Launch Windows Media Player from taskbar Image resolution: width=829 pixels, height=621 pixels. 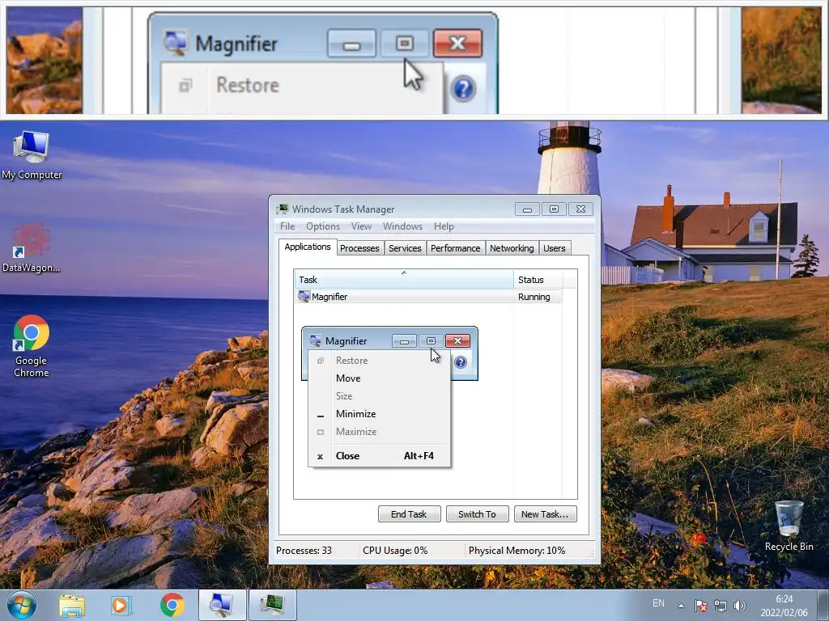121,605
